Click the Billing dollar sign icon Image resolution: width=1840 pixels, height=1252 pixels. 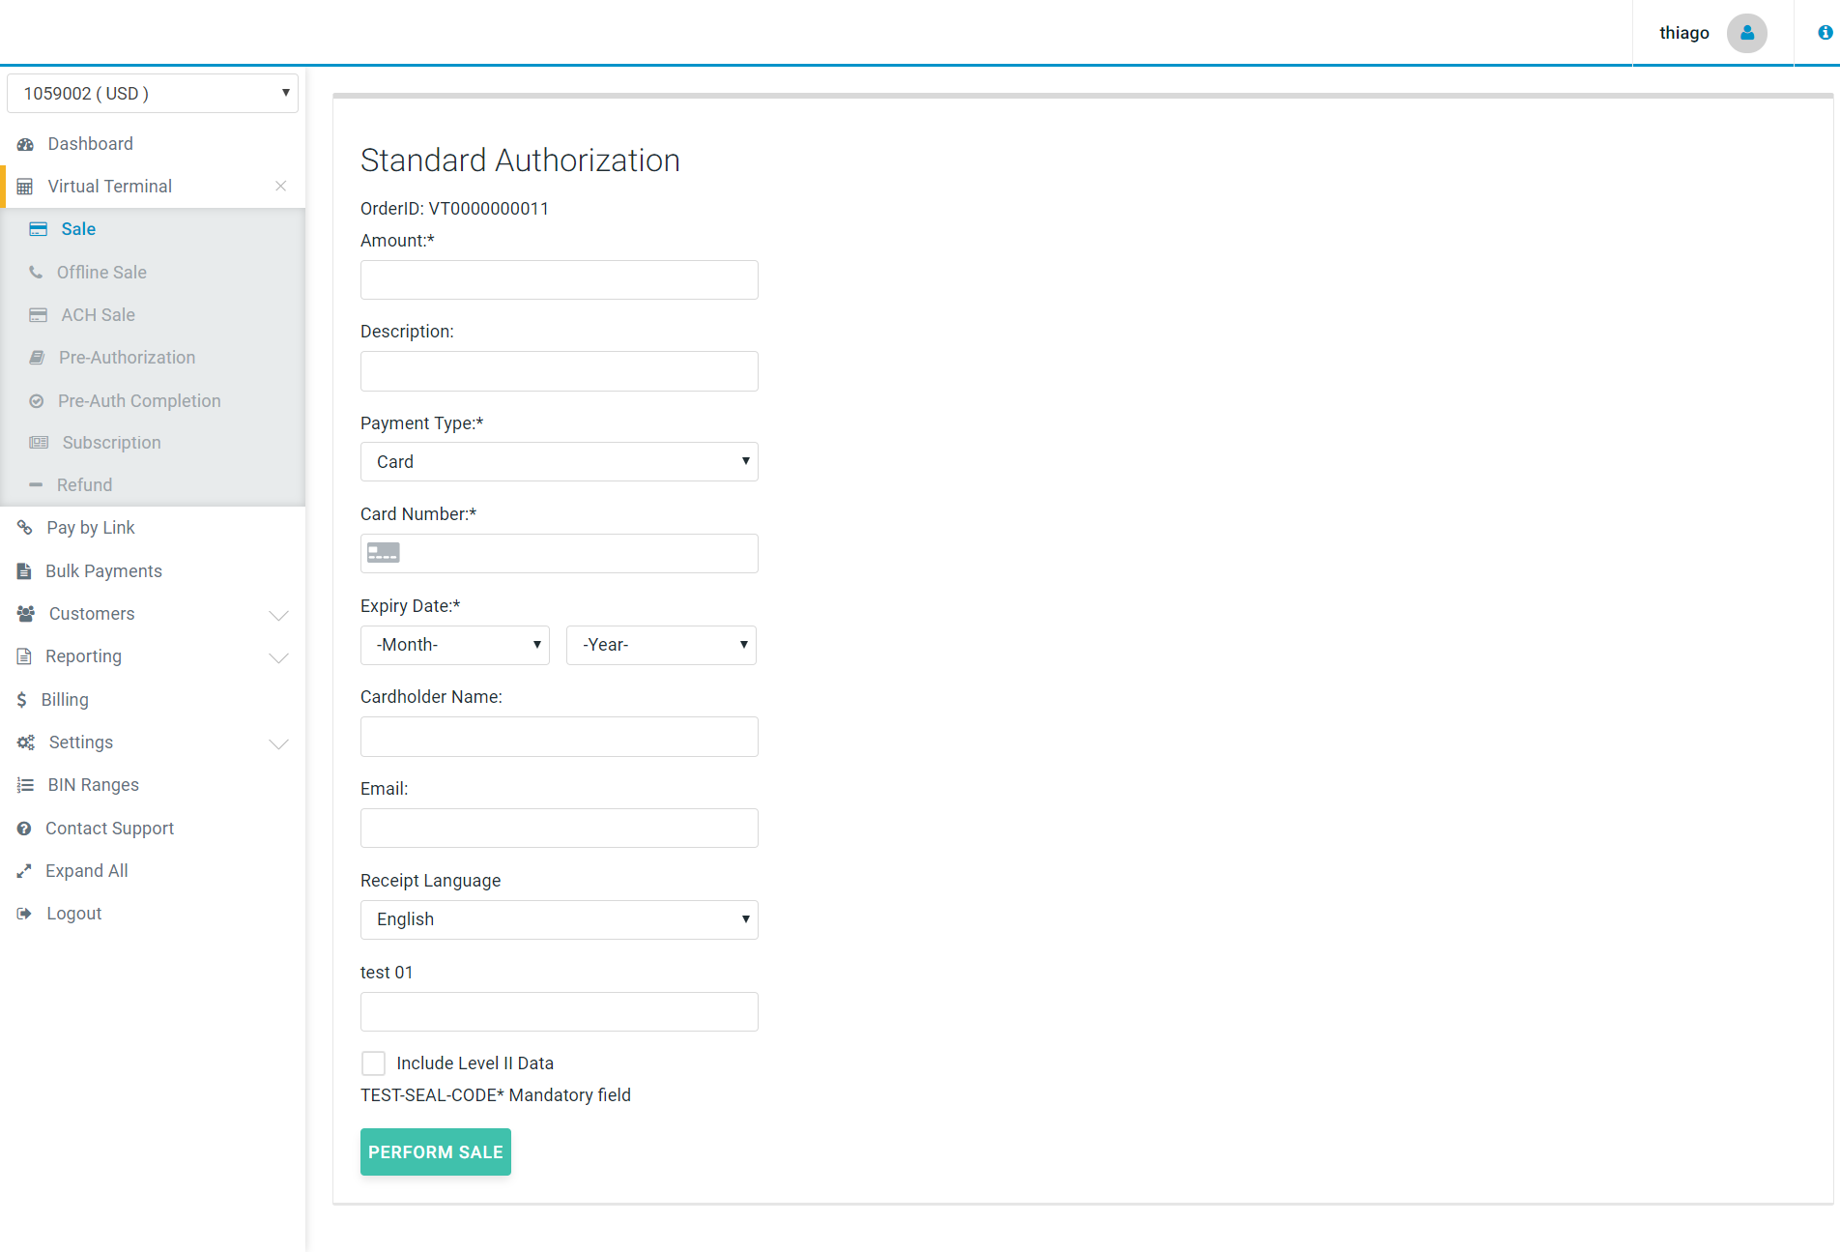(21, 700)
